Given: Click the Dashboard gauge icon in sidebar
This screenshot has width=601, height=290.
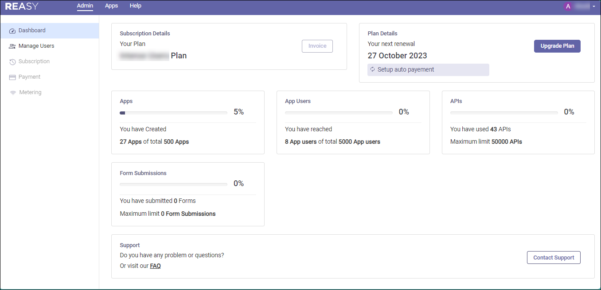Looking at the screenshot, I should point(12,31).
